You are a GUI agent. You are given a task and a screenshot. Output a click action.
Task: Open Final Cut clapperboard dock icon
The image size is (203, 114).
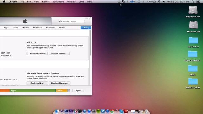coord(80,111)
